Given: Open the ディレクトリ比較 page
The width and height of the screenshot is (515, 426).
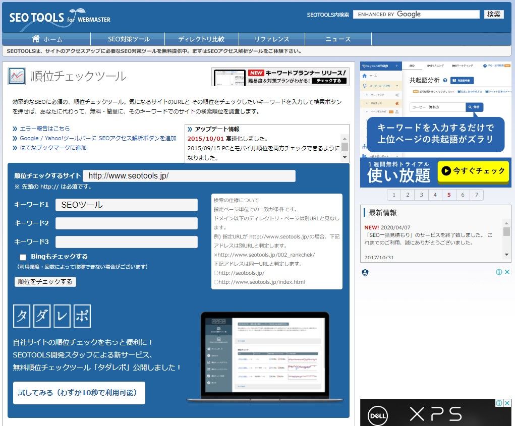Looking at the screenshot, I should click(x=201, y=38).
